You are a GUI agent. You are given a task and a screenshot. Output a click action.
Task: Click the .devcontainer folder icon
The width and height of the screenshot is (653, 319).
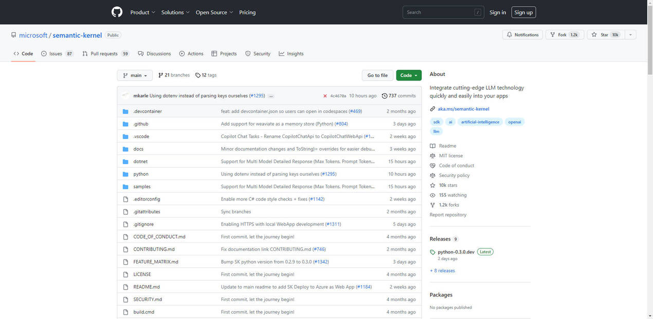[x=125, y=111]
